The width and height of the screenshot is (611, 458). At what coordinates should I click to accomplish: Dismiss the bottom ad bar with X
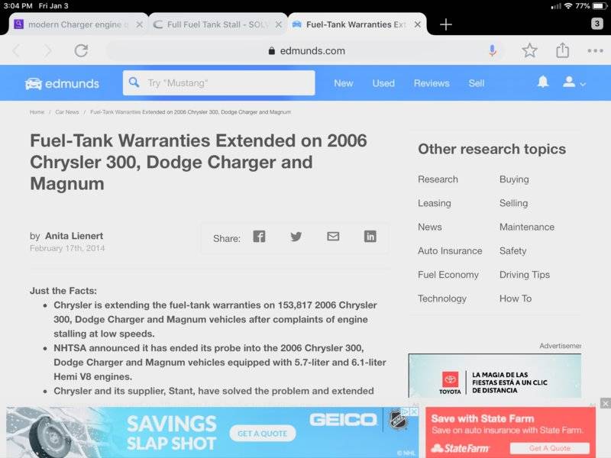tap(605, 404)
